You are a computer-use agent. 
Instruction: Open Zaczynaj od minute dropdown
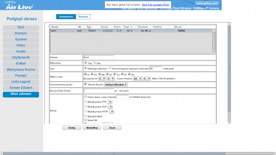(111, 79)
